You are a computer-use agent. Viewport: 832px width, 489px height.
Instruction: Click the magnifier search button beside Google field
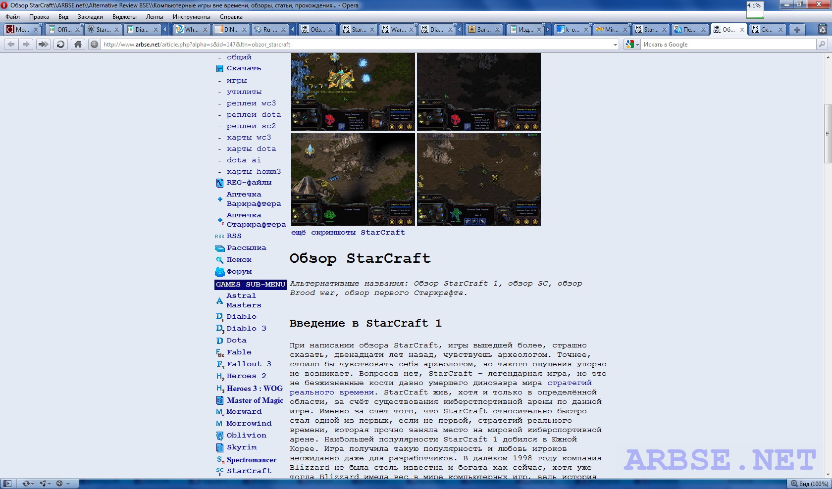(822, 45)
